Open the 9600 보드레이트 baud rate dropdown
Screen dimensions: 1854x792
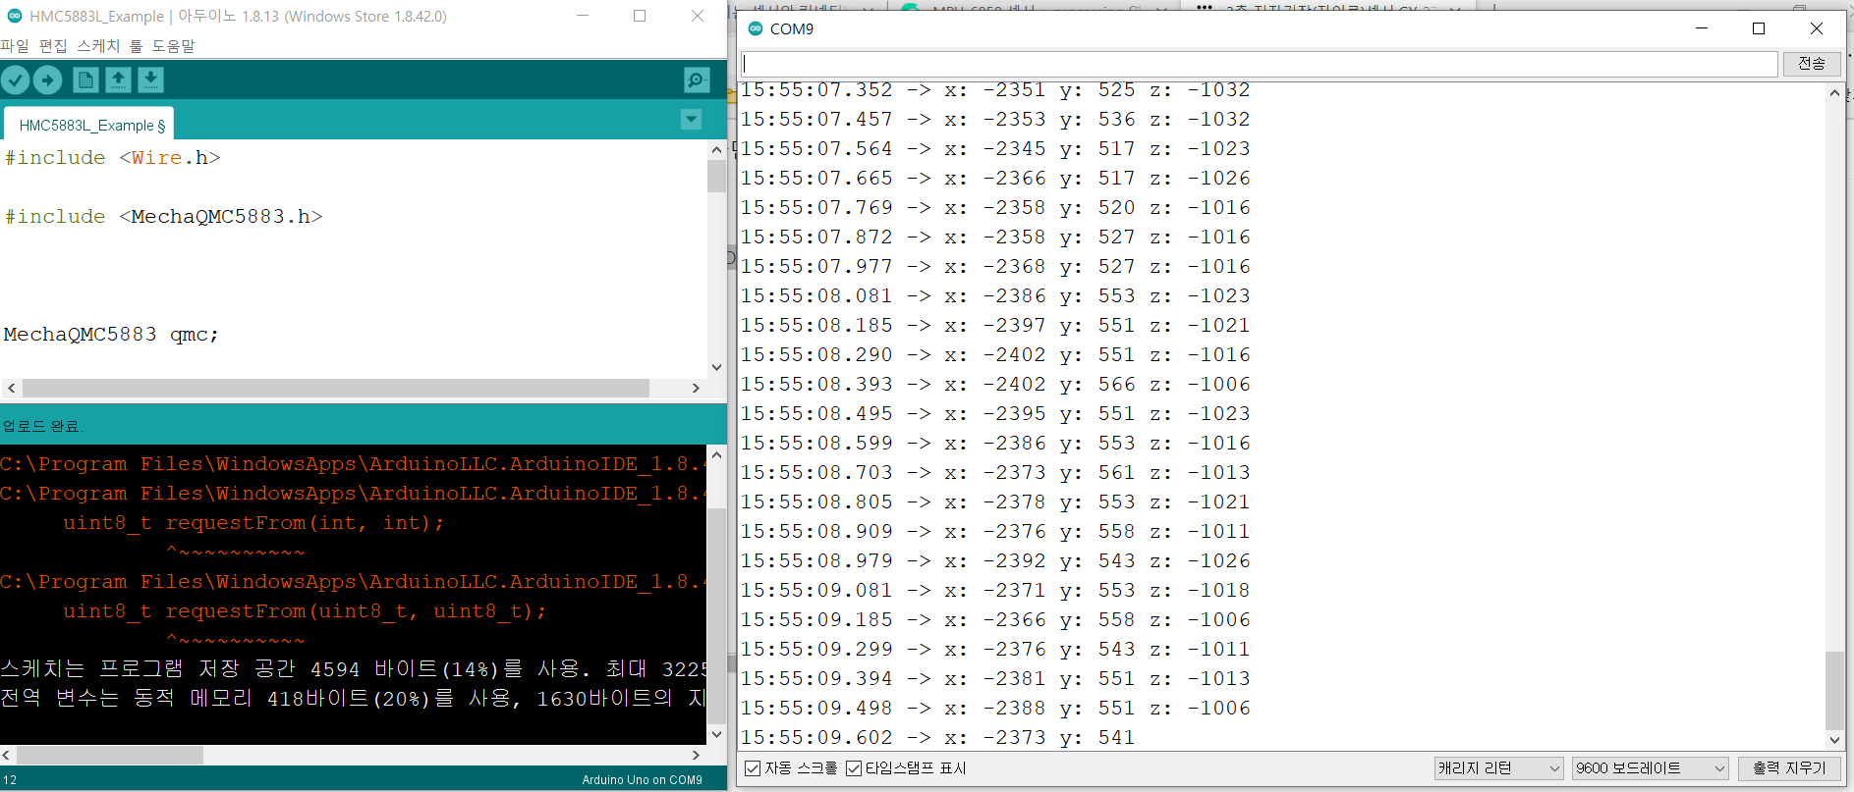(x=1650, y=768)
